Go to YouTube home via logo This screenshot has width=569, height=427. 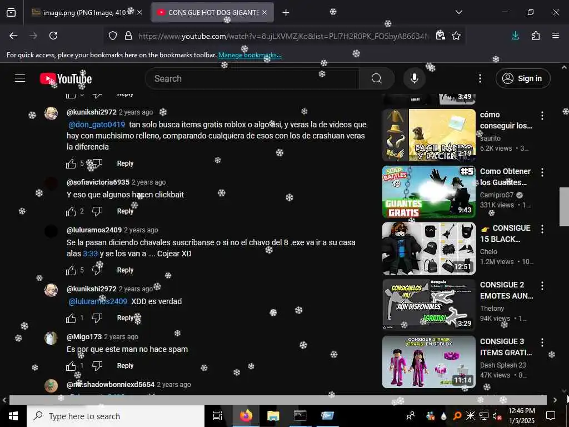(66, 79)
